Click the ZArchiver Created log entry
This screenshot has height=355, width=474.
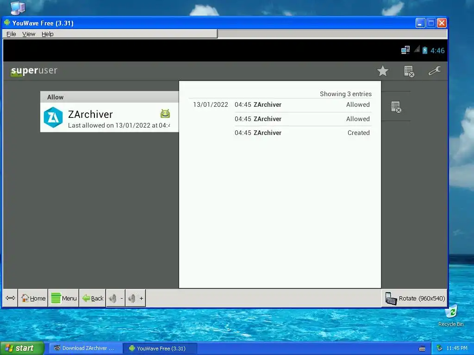pyautogui.click(x=302, y=133)
